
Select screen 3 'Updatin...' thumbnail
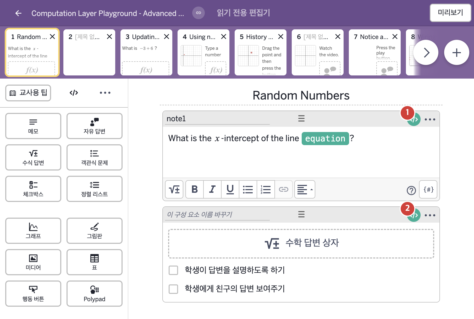(146, 52)
